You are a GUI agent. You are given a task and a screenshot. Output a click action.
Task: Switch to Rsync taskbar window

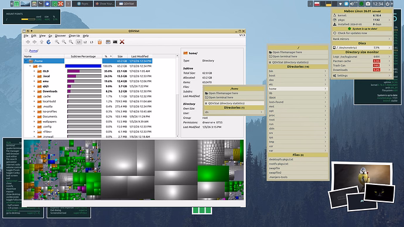pyautogui.click(x=83, y=4)
